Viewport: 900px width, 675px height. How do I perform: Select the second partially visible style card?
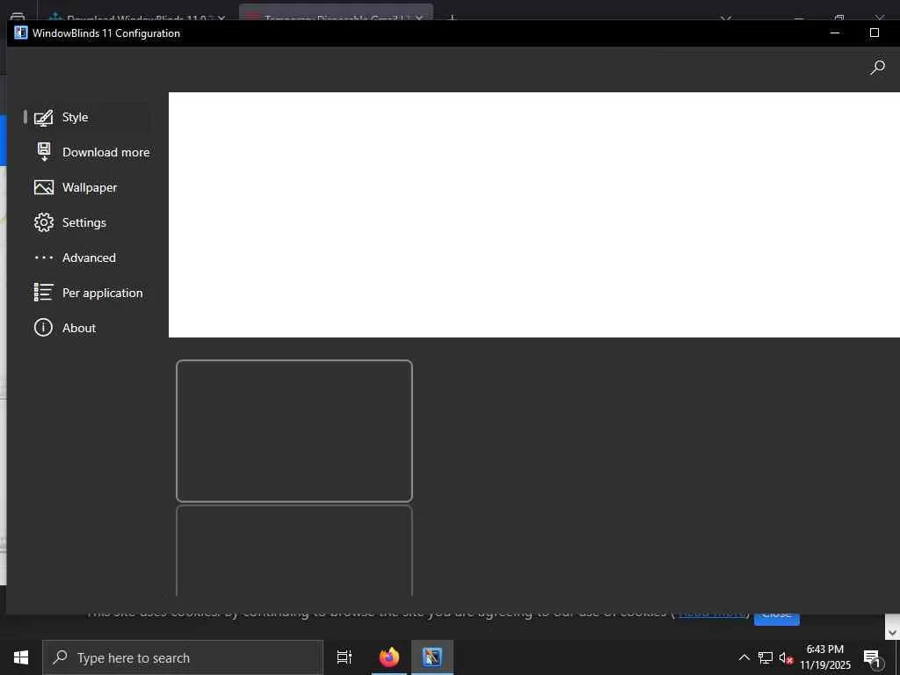click(294, 550)
